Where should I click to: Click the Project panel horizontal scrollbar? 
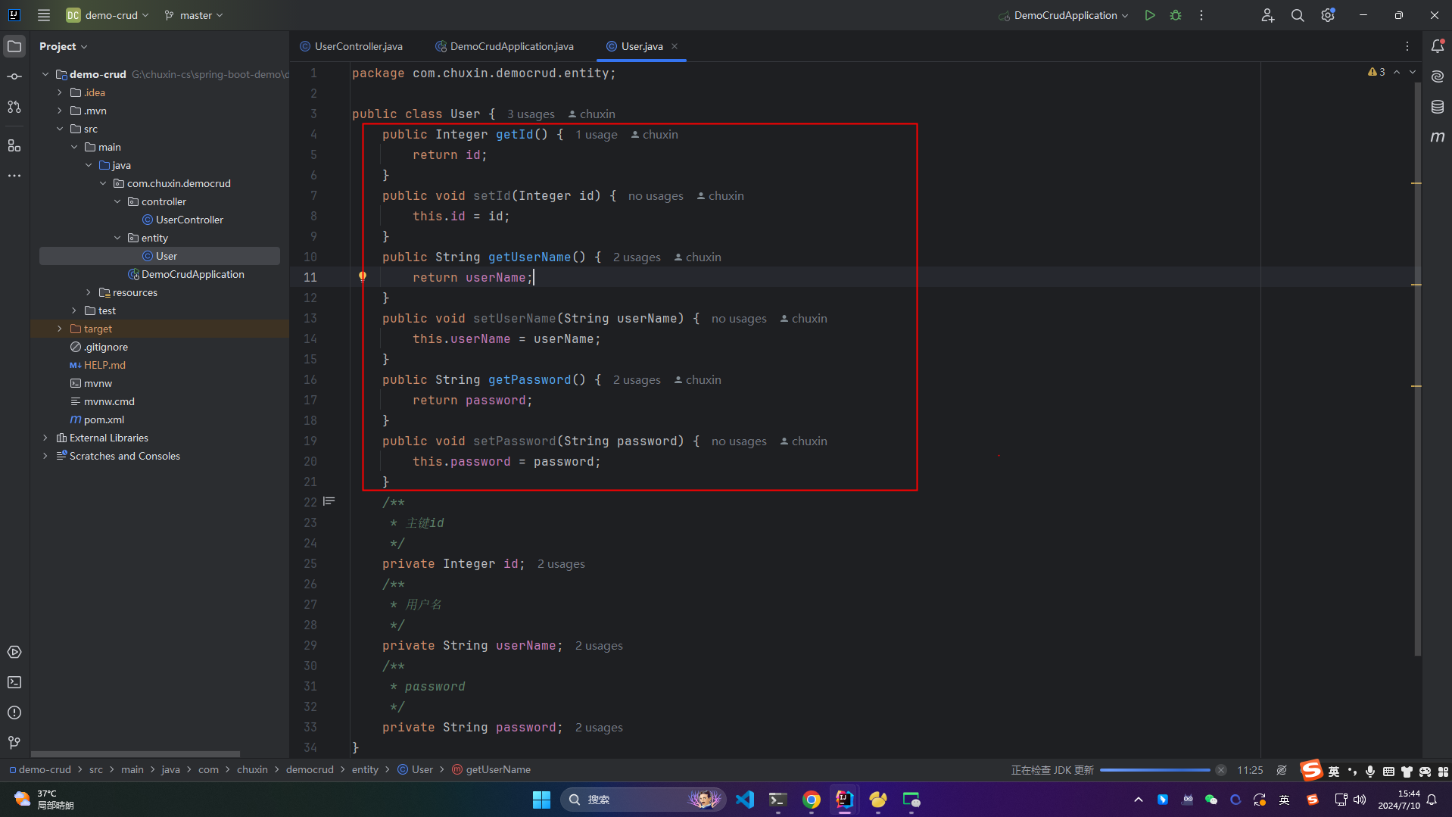(x=136, y=754)
